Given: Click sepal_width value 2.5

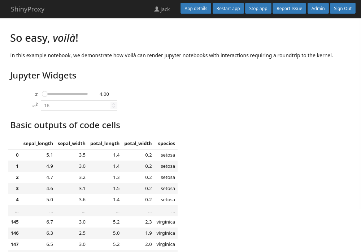Looking at the screenshot, I should coord(82,233).
